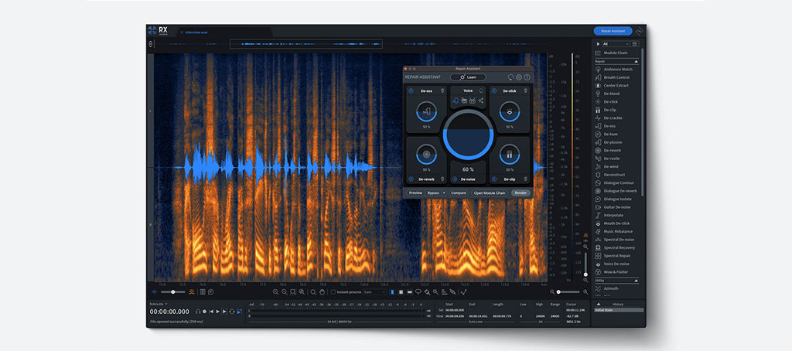
Task: Open the Ambience Match module
Action: point(615,69)
